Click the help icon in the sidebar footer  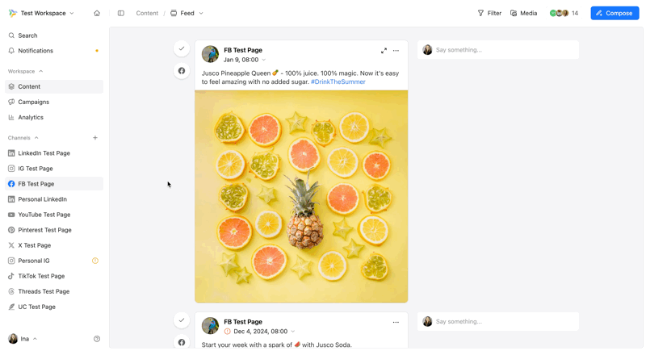[x=97, y=339]
